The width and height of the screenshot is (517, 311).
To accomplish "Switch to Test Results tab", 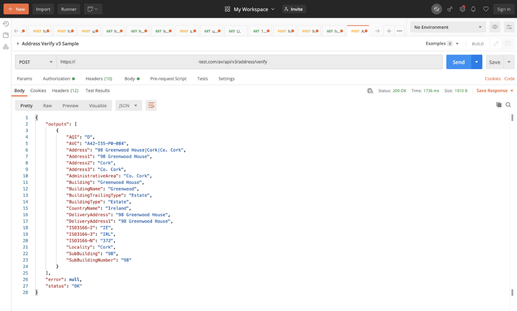I will click(97, 91).
